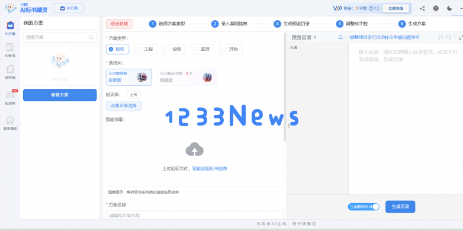Click the help question mark beside 字数
The image size is (463, 231).
(371, 8)
